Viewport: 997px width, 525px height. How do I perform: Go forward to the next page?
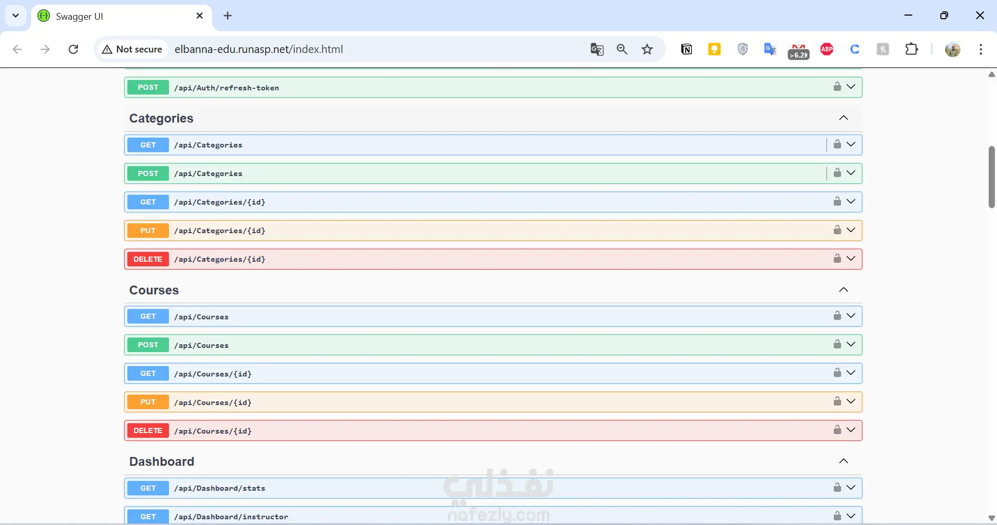(x=45, y=49)
